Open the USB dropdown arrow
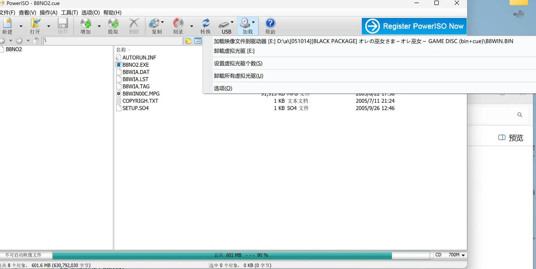The image size is (536, 269). coord(232,22)
